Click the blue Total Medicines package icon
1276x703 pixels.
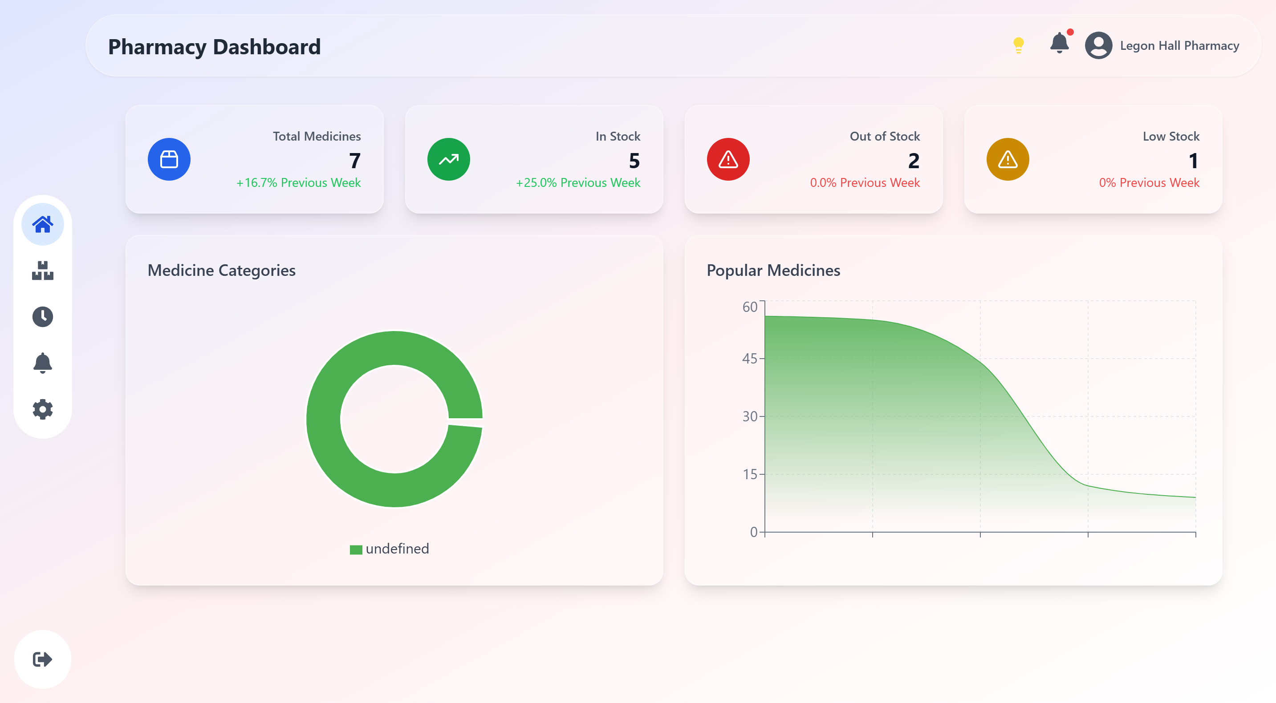pyautogui.click(x=169, y=159)
